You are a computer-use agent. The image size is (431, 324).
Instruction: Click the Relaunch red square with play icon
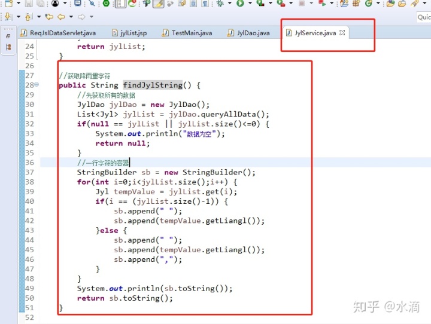(x=322, y=4)
